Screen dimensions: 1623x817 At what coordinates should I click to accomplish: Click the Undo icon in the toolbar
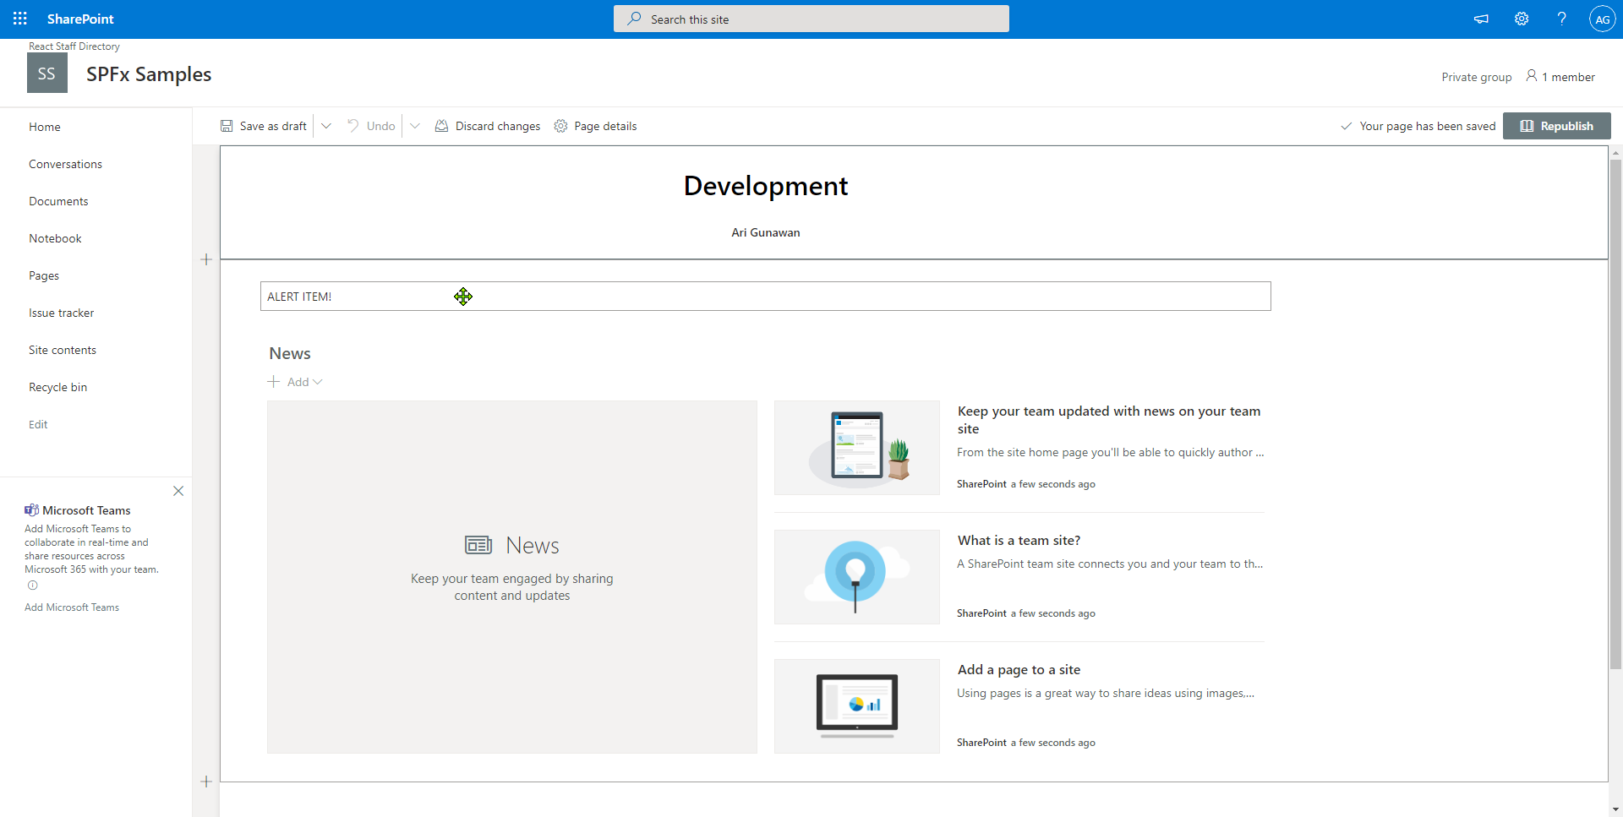[x=354, y=125]
